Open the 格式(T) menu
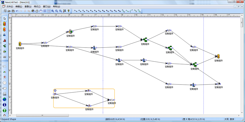This screenshot has height=122, width=245. click(x=37, y=7)
